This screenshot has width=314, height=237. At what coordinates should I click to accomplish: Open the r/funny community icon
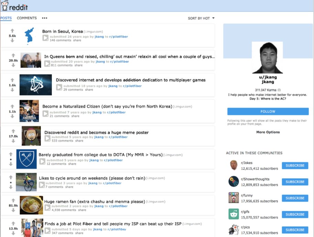[234, 197]
